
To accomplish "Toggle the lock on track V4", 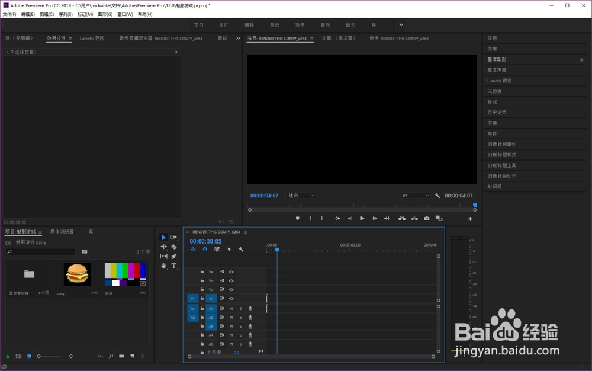I will tap(202, 271).
